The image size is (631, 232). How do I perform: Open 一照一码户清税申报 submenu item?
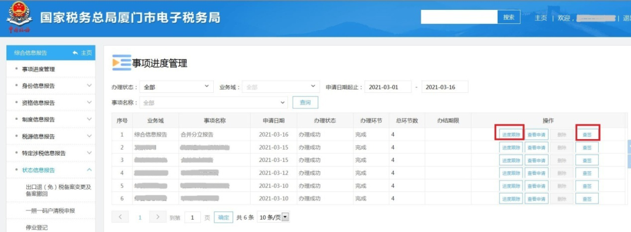click(x=51, y=210)
